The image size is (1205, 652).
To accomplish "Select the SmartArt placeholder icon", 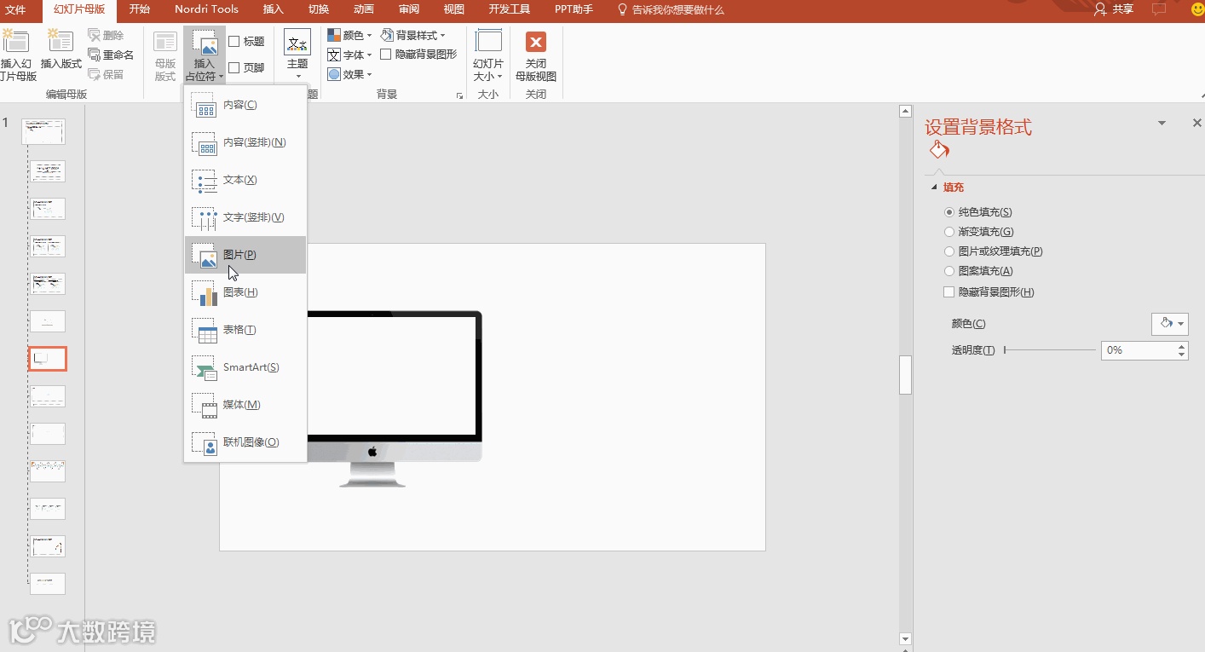I will (x=205, y=367).
